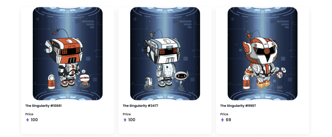This screenshot has width=332, height=137.
Task: Click the Ethereum icon next to price 69
Action: pos(222,120)
